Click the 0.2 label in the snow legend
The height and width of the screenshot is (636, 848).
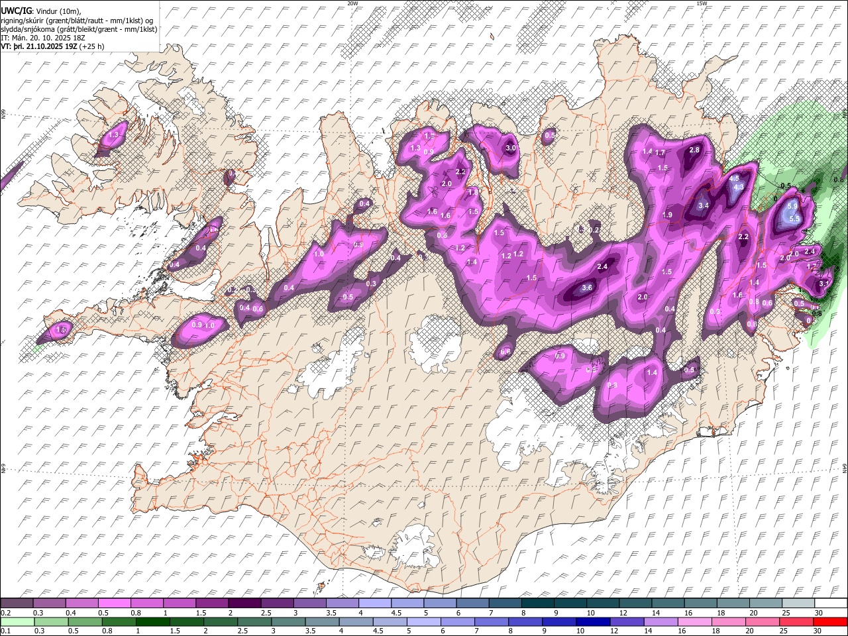[x=6, y=613]
